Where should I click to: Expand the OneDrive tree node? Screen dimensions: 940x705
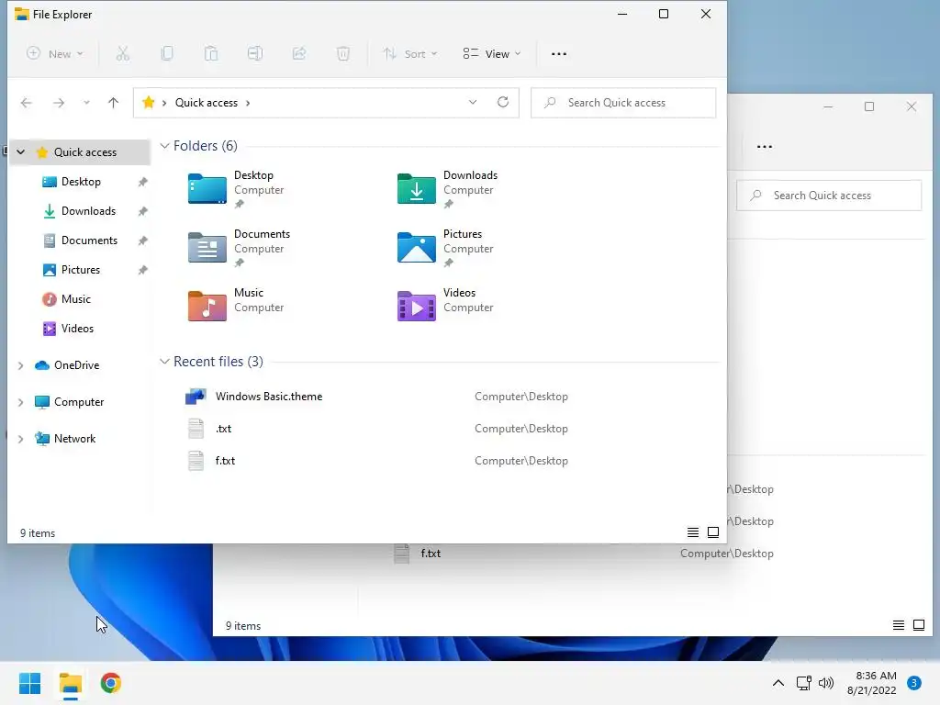(x=20, y=365)
